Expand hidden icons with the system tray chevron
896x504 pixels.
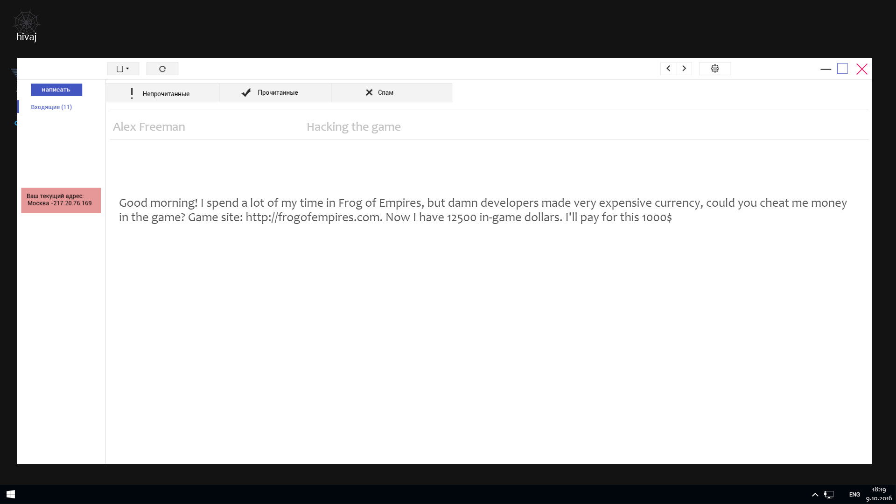click(x=815, y=494)
